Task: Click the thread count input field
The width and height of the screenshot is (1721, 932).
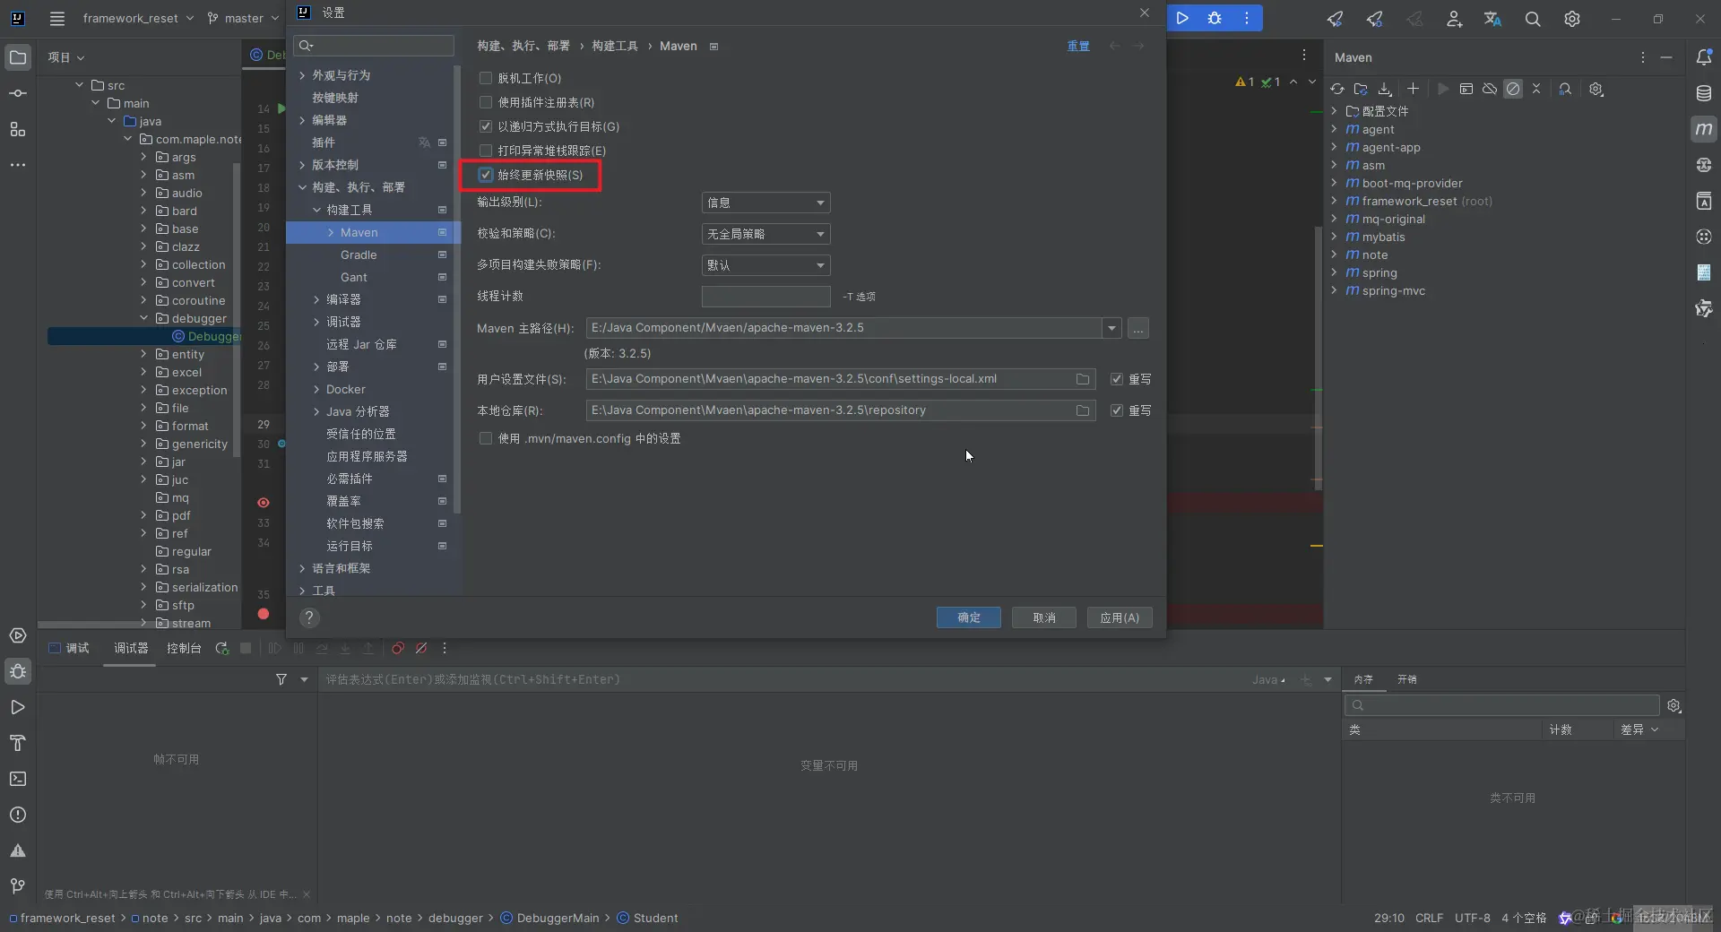Action: point(765,297)
